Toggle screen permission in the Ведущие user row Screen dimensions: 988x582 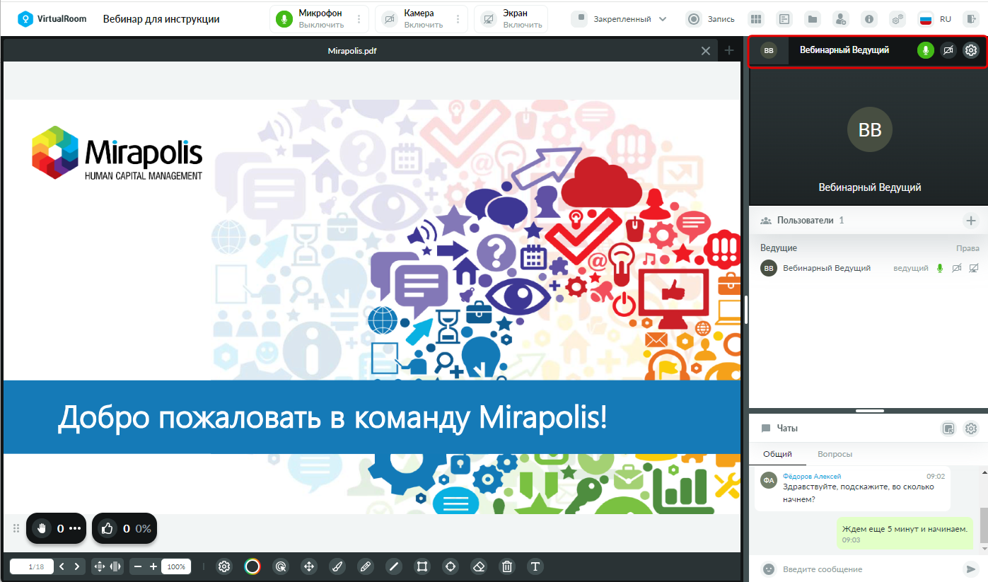974,268
